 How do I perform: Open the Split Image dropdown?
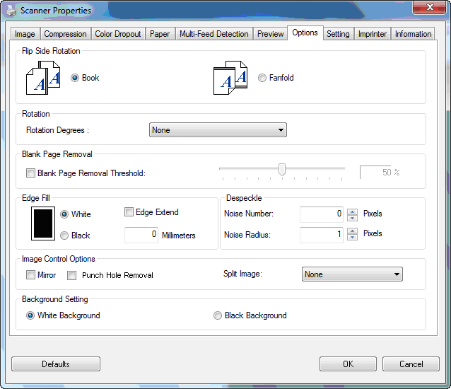click(x=352, y=274)
